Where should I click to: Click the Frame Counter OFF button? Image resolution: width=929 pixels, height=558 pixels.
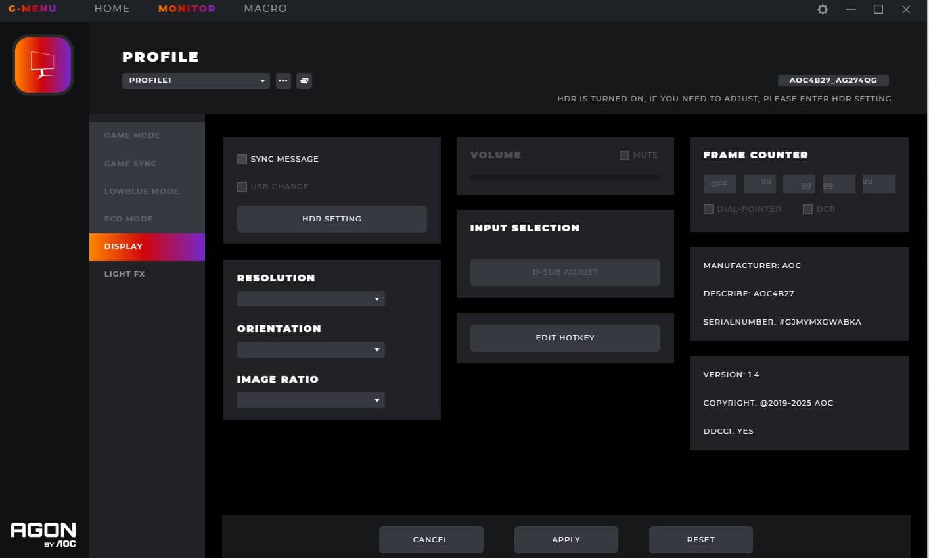coord(719,184)
